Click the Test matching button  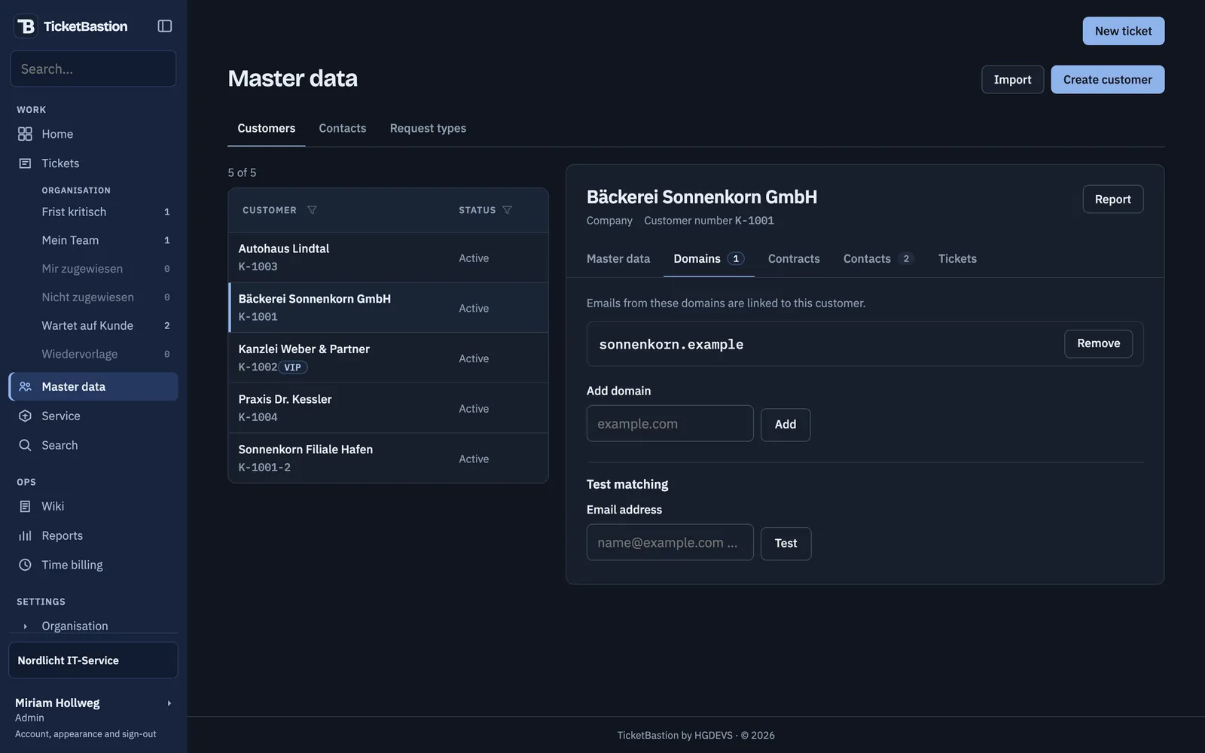pyautogui.click(x=786, y=544)
